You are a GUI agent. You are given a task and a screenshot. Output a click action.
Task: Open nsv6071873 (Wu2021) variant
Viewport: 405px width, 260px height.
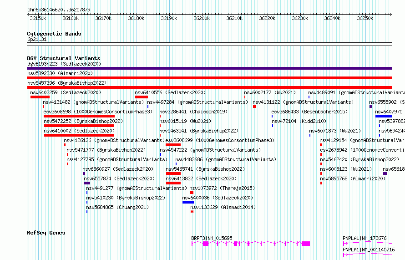point(335,131)
